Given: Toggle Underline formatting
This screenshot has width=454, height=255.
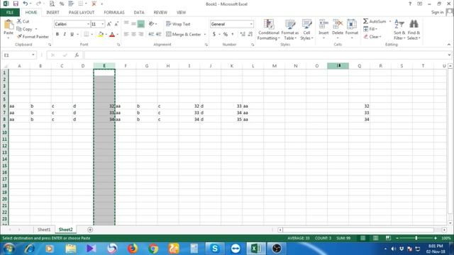Looking at the screenshot, I should point(72,35).
